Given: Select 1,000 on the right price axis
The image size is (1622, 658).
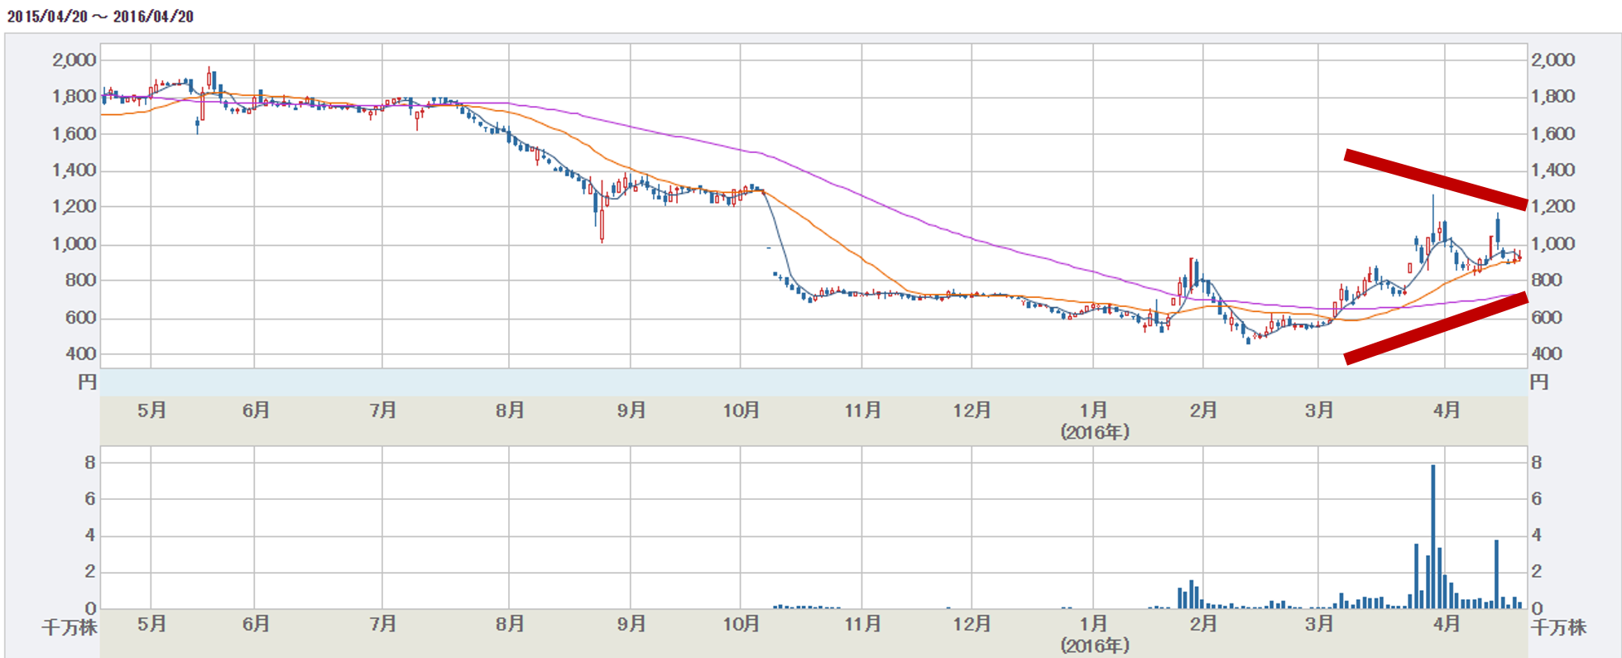Looking at the screenshot, I should click(1552, 243).
